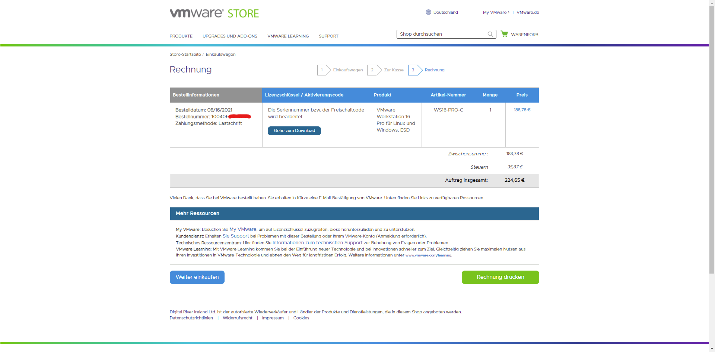This screenshot has height=352, width=715.
Task: Go to VMware.de link
Action: 528,12
